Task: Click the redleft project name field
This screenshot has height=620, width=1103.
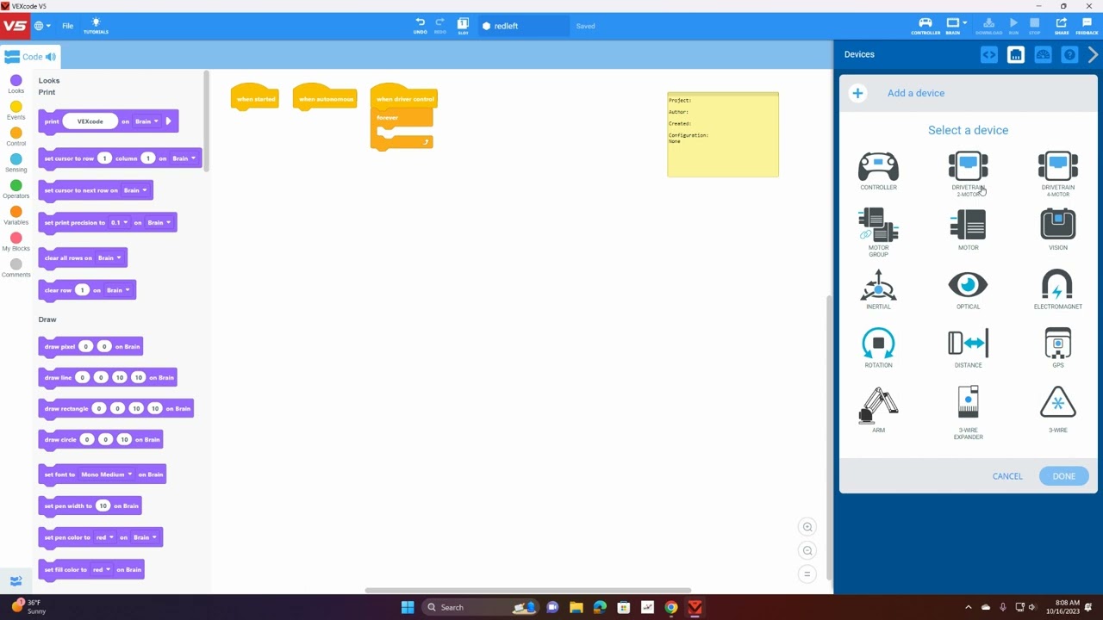Action: (524, 26)
